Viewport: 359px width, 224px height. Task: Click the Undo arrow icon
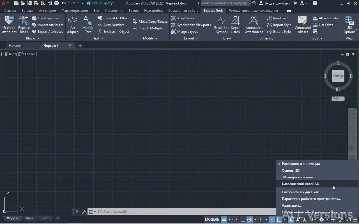(63, 3)
